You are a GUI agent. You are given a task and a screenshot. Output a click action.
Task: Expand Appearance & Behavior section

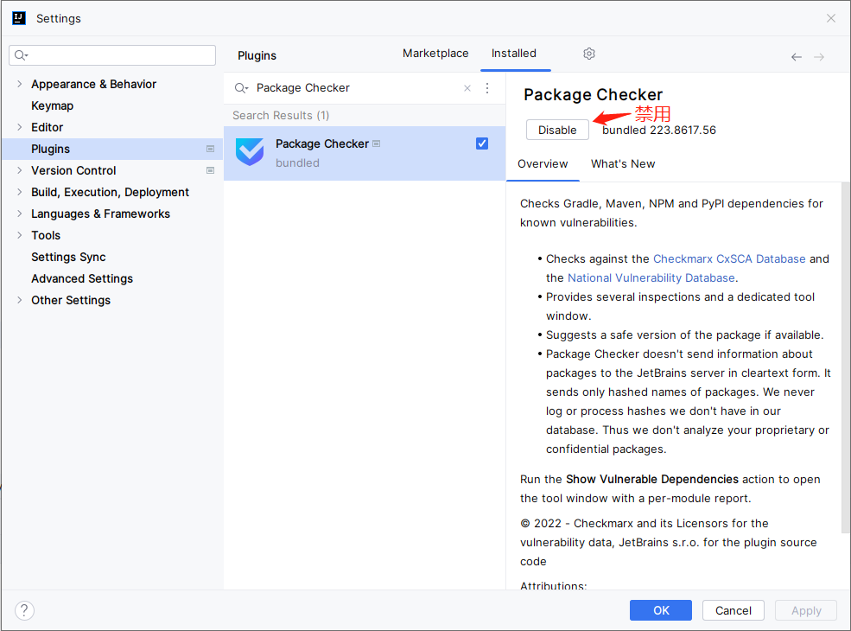(x=20, y=84)
